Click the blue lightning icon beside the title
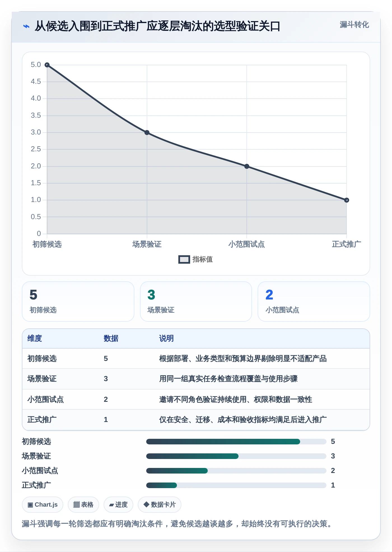The height and width of the screenshot is (552, 392). [26, 26]
